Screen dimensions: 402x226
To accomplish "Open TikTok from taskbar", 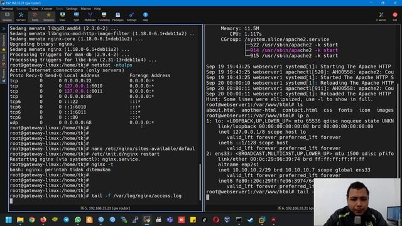I will 204,220.
